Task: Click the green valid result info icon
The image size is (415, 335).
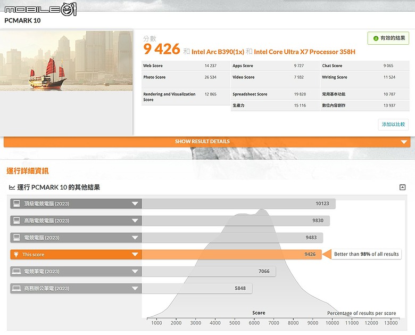Action: [x=376, y=38]
